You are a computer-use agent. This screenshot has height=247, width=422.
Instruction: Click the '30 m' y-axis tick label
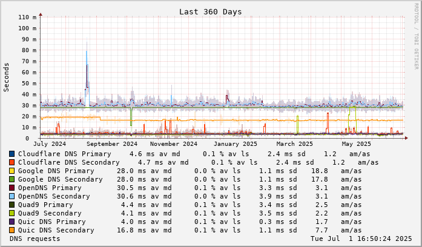point(29,105)
